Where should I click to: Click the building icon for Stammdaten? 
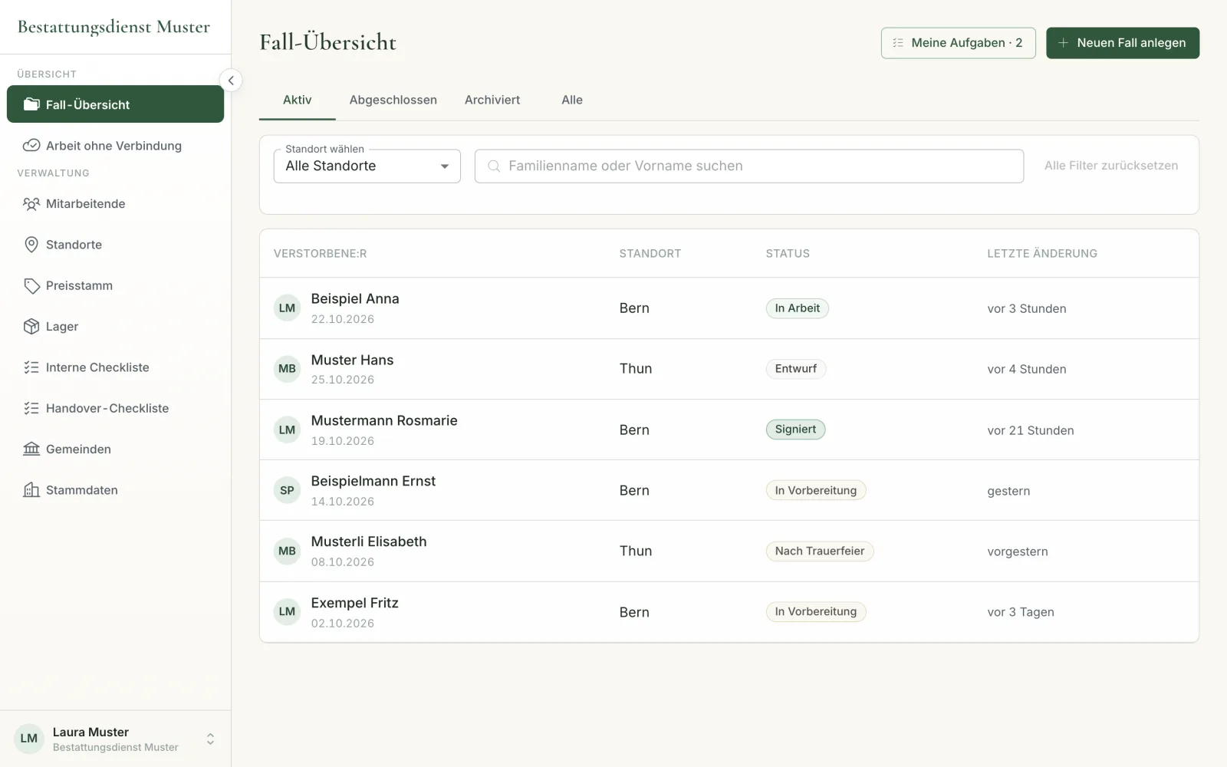31,490
